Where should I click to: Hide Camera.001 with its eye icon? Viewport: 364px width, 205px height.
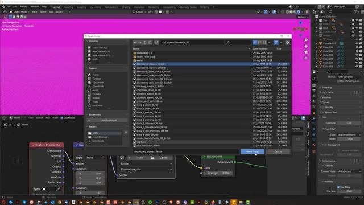pos(357,43)
